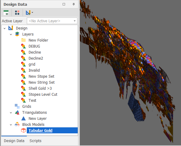
Task: Click the DEBUG layer icon
Action: point(23,46)
